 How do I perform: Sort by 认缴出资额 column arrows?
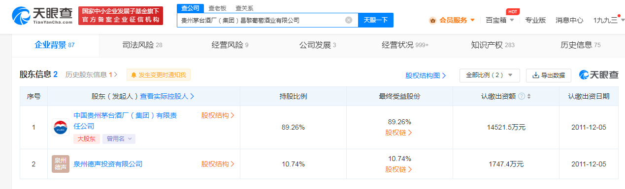[528, 96]
